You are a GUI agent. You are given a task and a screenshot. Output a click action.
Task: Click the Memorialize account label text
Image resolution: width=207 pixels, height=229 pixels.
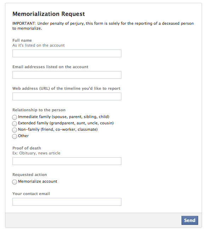[38, 181]
